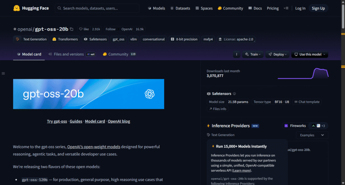Open the Pricing page

pos(273,8)
